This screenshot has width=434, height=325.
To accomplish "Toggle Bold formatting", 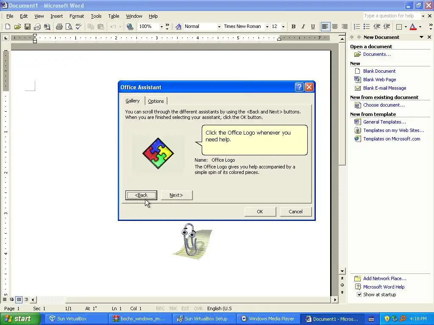I will pos(293,27).
